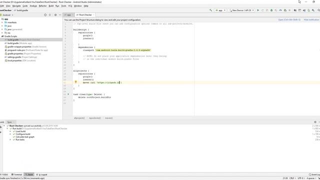Hide the Project panel with minus icon
Viewport: 320px width, 180px height.
click(x=60, y=15)
